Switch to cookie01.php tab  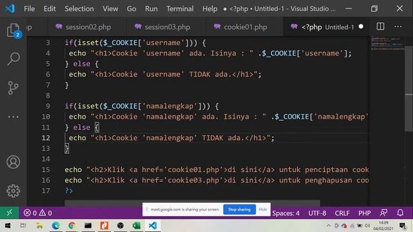pos(245,27)
